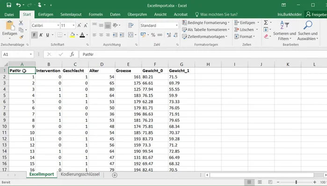The height and width of the screenshot is (186, 327).
Task: Open font color dropdown arrow
Action: 87,35
